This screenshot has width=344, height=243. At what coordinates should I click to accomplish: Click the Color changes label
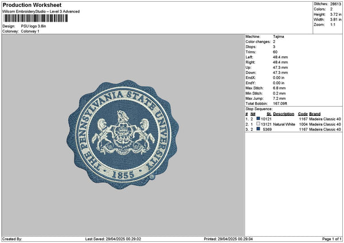[258, 42]
